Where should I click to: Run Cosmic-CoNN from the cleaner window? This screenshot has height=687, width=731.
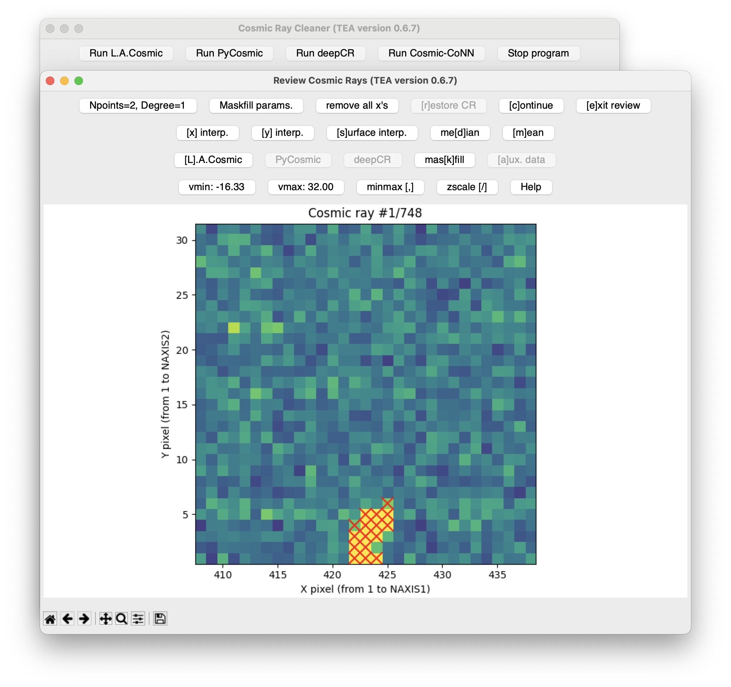tap(431, 53)
